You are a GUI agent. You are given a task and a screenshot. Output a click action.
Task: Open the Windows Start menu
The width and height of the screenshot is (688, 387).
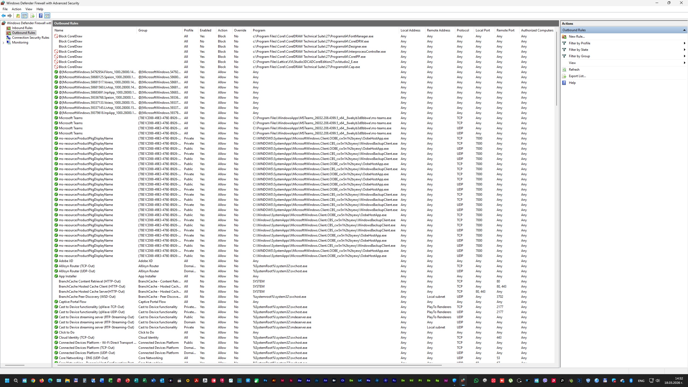click(7, 381)
